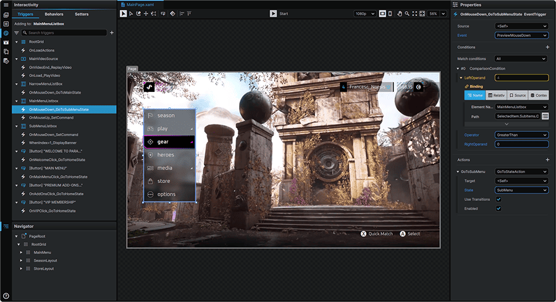Screen dimensions: 556x302
Task: Select Relative binding mode
Action: pyautogui.click(x=496, y=95)
